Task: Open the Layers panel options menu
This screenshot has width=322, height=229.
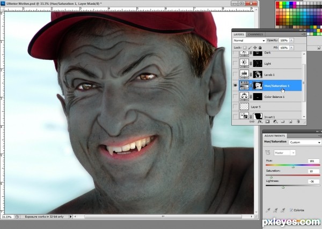Action: pos(304,34)
